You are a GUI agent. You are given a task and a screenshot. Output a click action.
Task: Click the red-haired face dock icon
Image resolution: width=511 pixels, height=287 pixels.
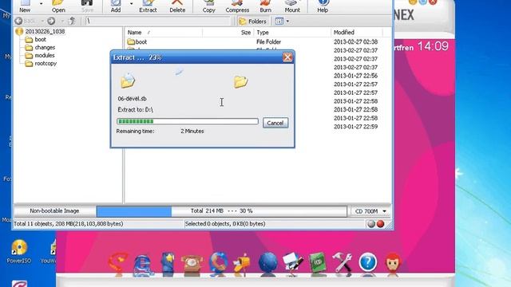coord(393,263)
